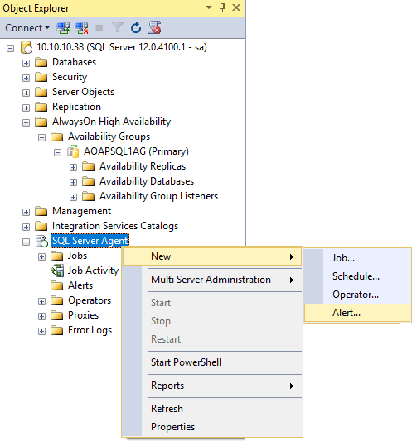Click the Filter funnel icon in toolbar
This screenshot has width=412, height=441.
[118, 28]
